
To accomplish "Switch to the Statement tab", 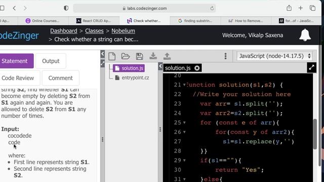I will [x=16, y=61].
